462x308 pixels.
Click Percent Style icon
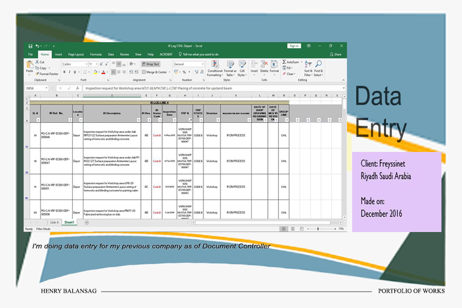[x=184, y=72]
